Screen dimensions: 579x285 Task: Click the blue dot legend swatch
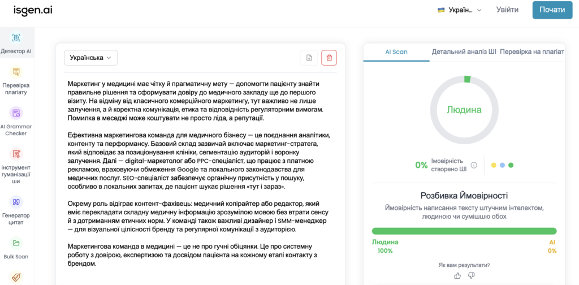(502, 165)
